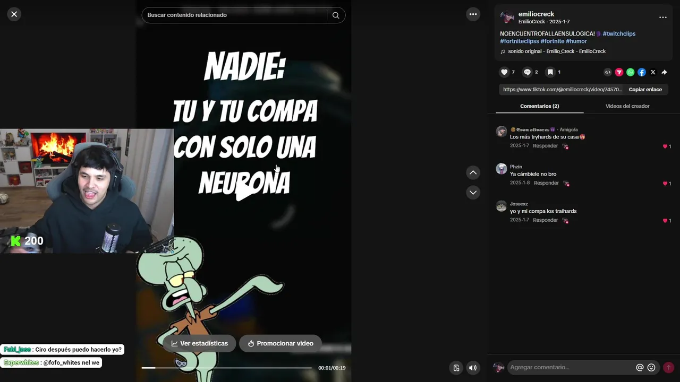The width and height of the screenshot is (680, 382).
Task: Mute the video with the speaker icon
Action: [473, 368]
